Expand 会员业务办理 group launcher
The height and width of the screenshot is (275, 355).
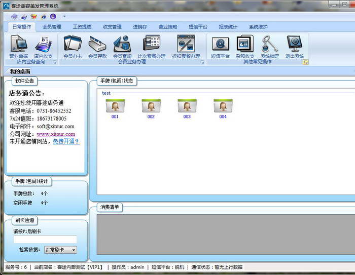pos(202,62)
